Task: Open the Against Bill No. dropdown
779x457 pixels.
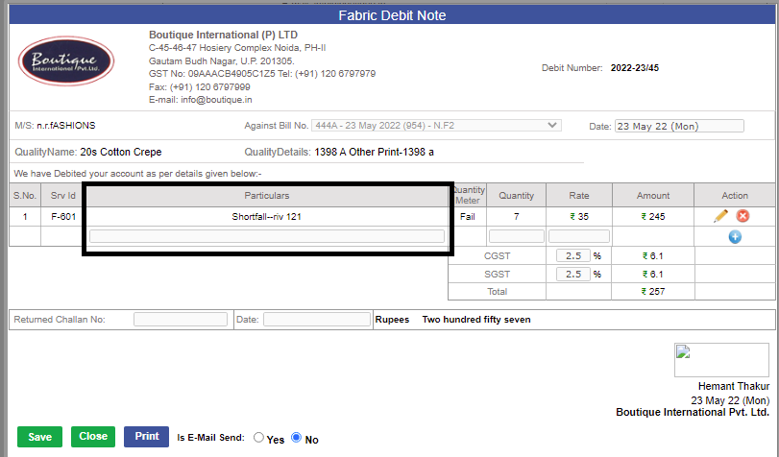Action: pyautogui.click(x=436, y=126)
